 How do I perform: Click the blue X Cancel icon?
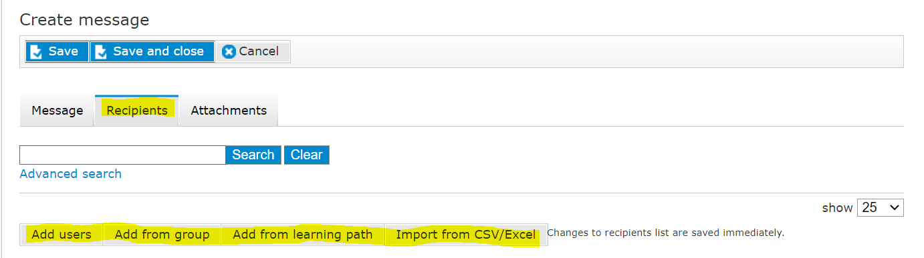(x=229, y=52)
